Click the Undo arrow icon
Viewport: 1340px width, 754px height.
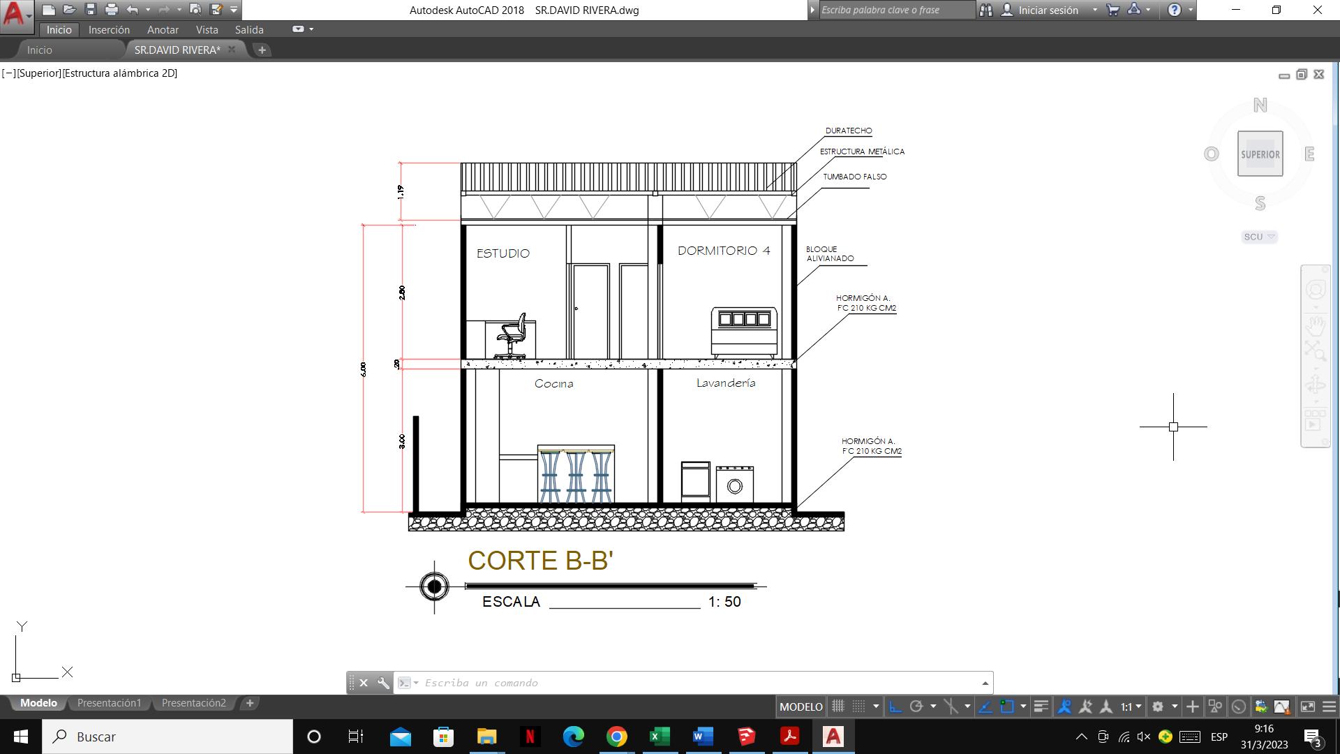(132, 10)
